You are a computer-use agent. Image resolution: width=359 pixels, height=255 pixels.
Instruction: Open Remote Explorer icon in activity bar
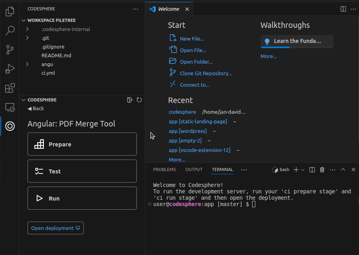(10, 107)
